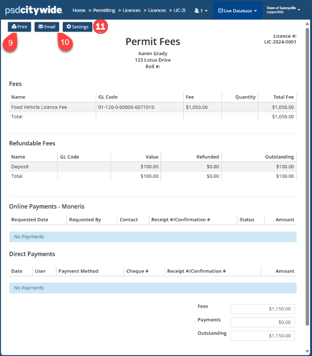
Task: Click the Payments amount field
Action: 262,322
